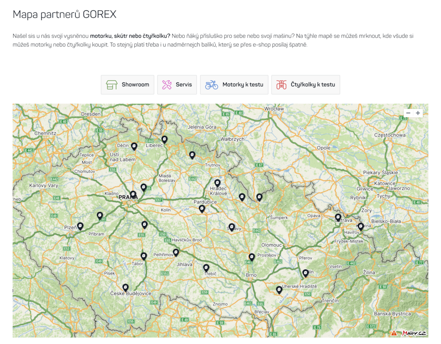Click the Šumperk town label

(279, 217)
